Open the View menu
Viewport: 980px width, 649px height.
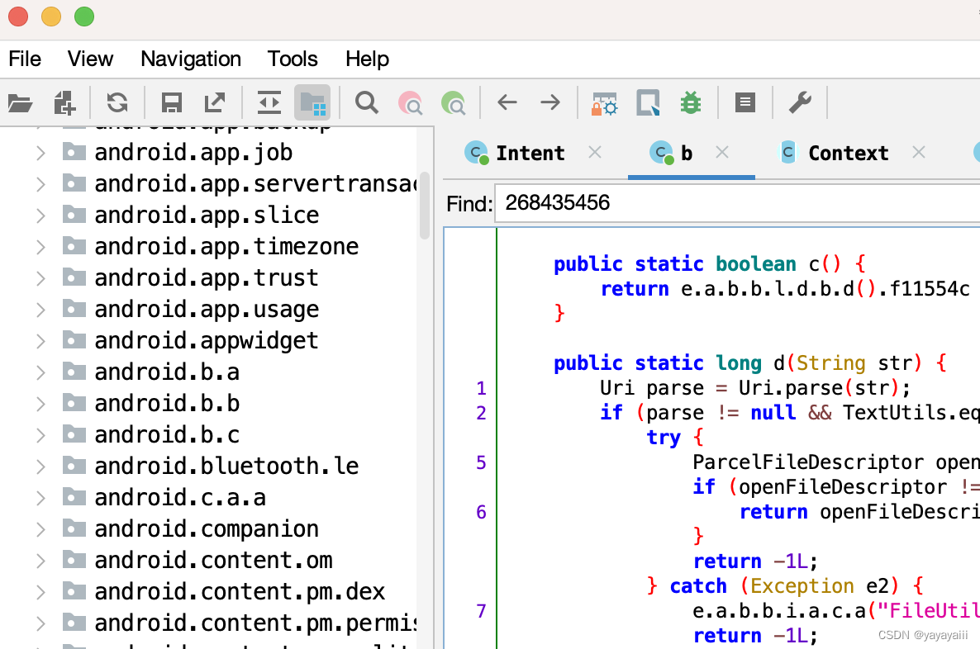click(x=91, y=59)
